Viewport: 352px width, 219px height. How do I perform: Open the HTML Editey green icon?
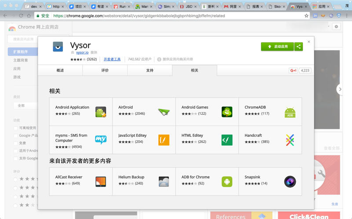tap(227, 140)
